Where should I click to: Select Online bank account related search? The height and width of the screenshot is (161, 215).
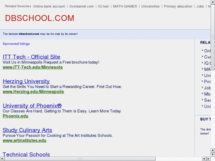coord(49,6)
